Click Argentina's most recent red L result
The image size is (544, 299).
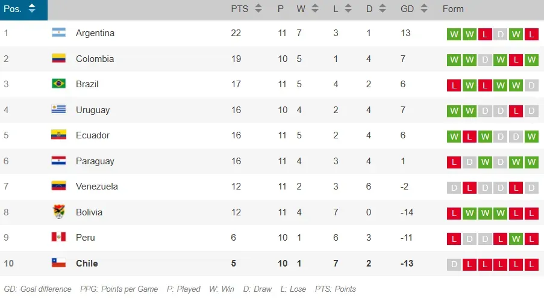pyautogui.click(x=531, y=34)
